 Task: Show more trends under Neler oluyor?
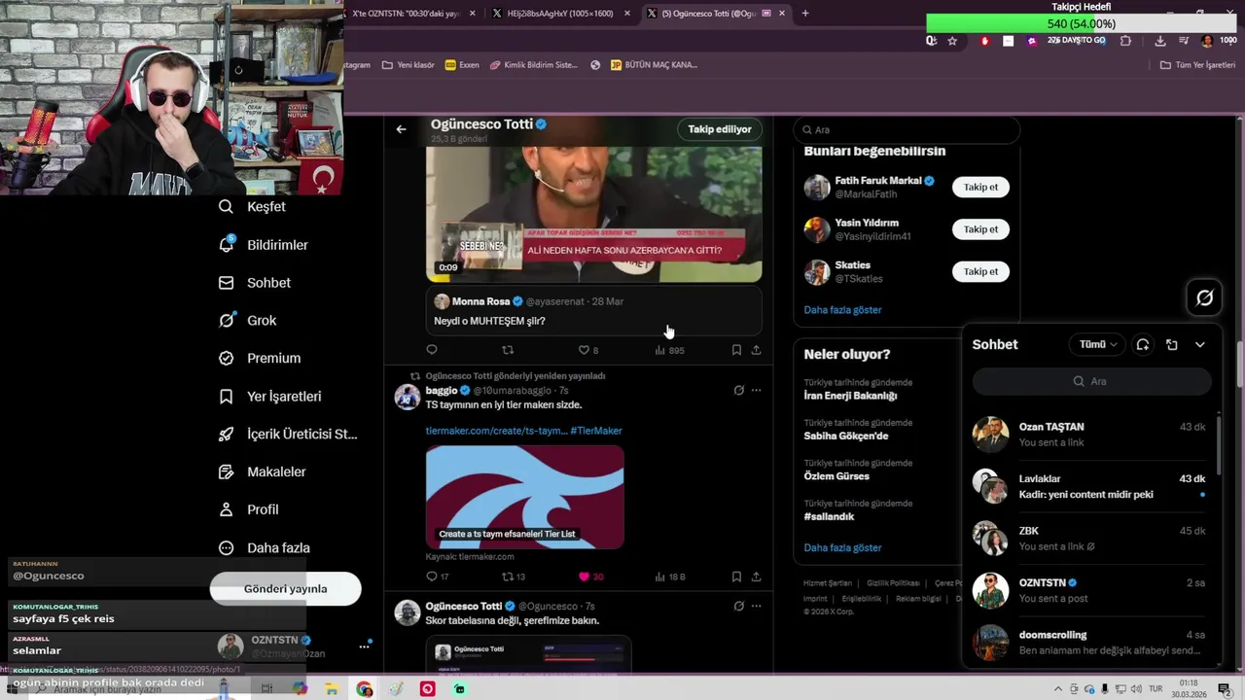point(842,548)
